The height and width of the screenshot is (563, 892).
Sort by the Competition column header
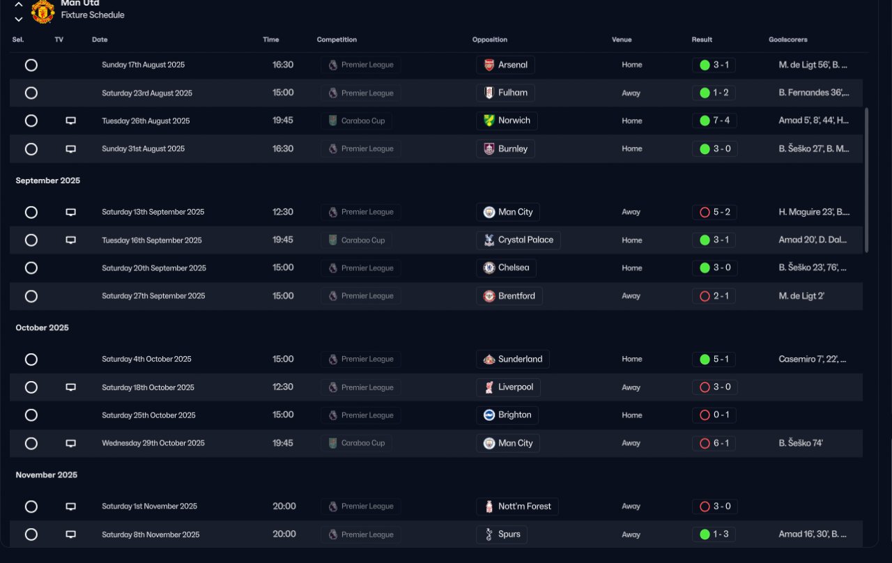[337, 40]
